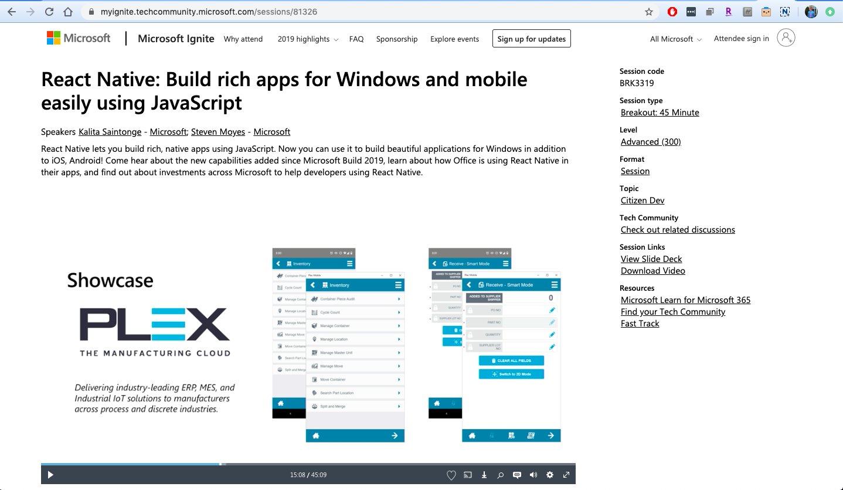
Task: Open the All Microsoft dropdown
Action: click(x=675, y=39)
